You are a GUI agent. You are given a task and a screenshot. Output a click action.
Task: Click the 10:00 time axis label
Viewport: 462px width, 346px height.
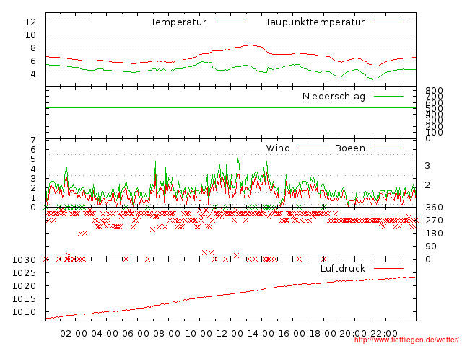[x=199, y=334]
